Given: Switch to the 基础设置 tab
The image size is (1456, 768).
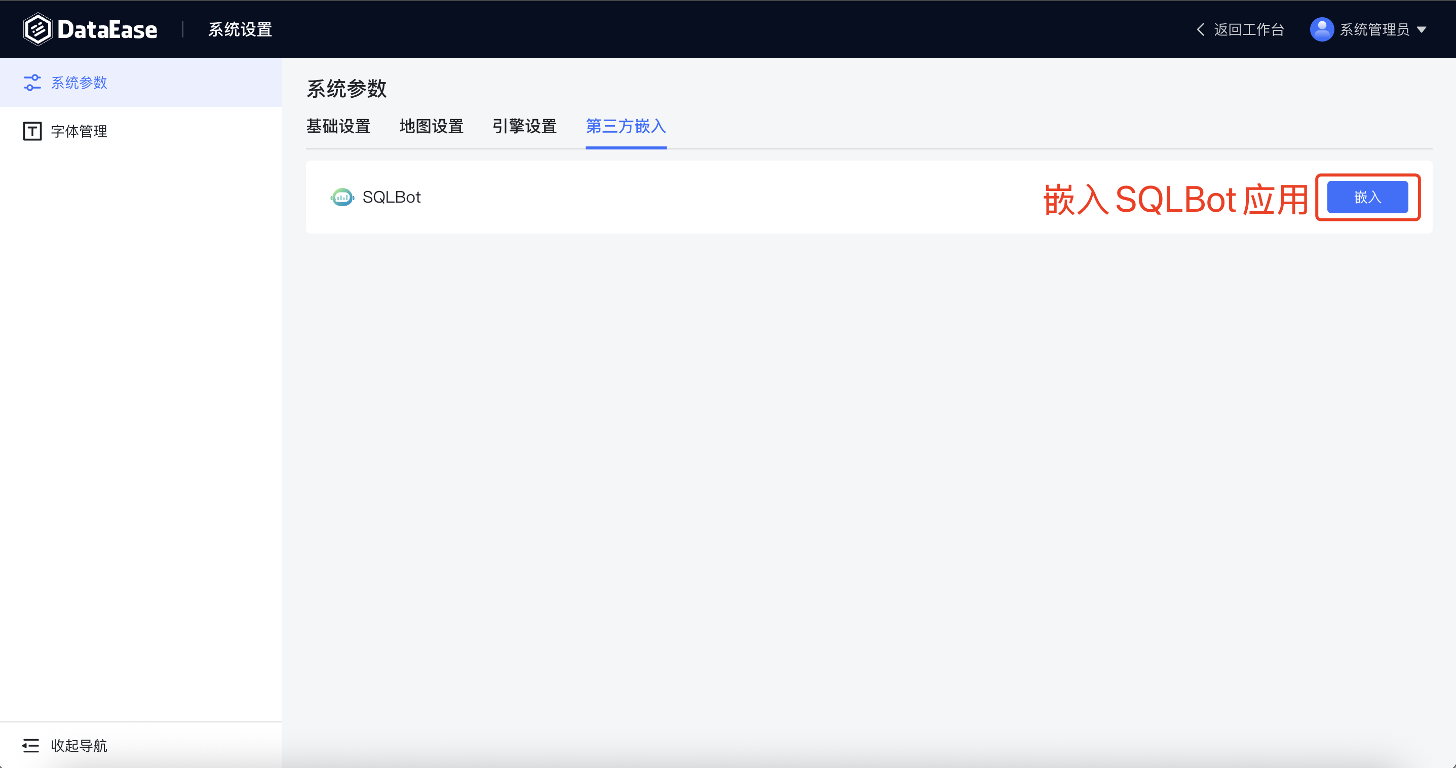Looking at the screenshot, I should pyautogui.click(x=338, y=126).
